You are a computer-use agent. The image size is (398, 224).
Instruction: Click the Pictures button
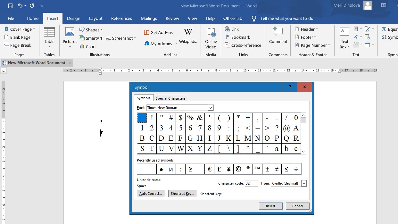point(70,37)
